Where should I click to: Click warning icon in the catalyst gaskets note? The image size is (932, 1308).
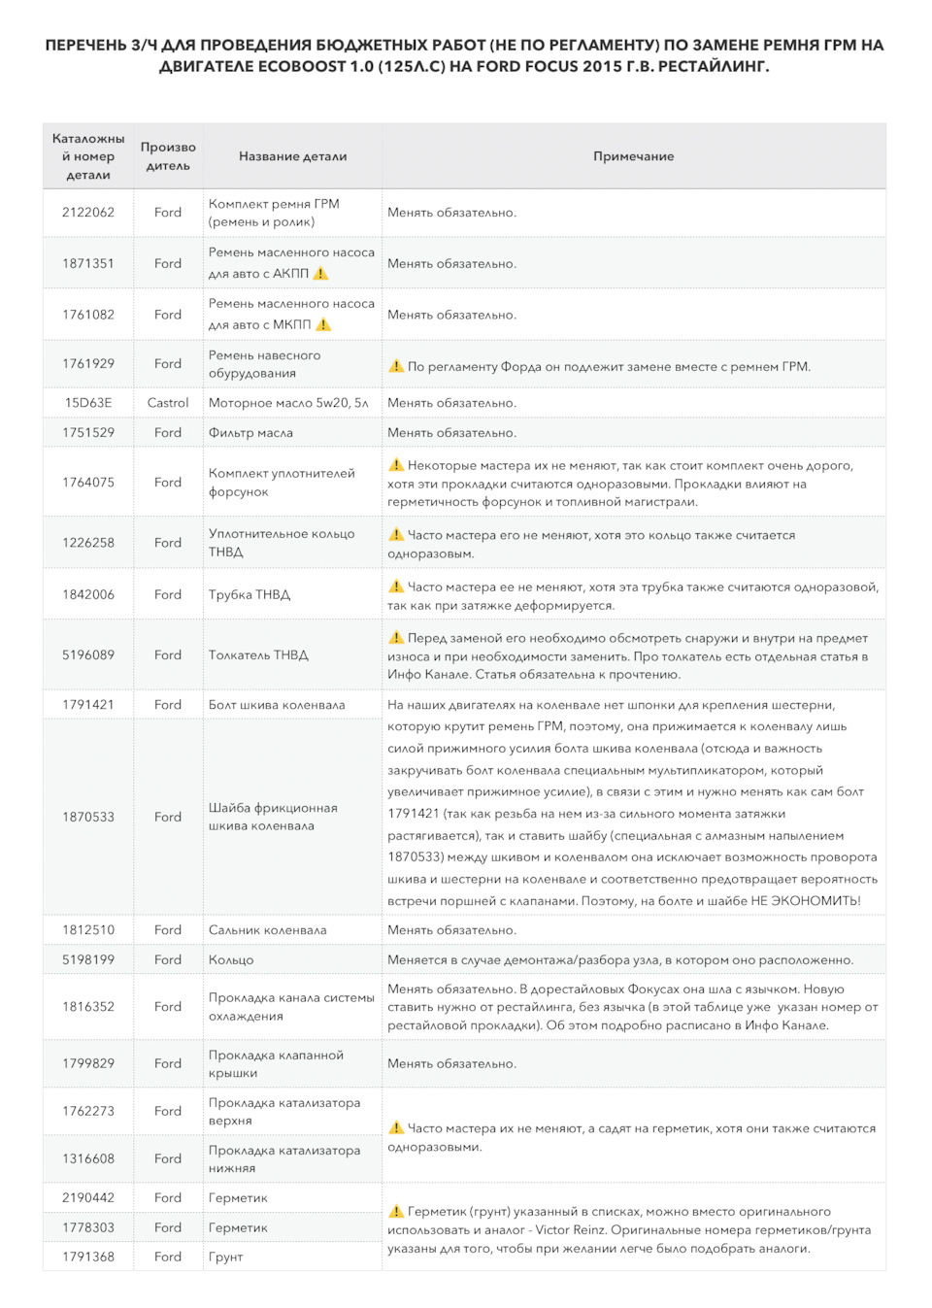396,1127
